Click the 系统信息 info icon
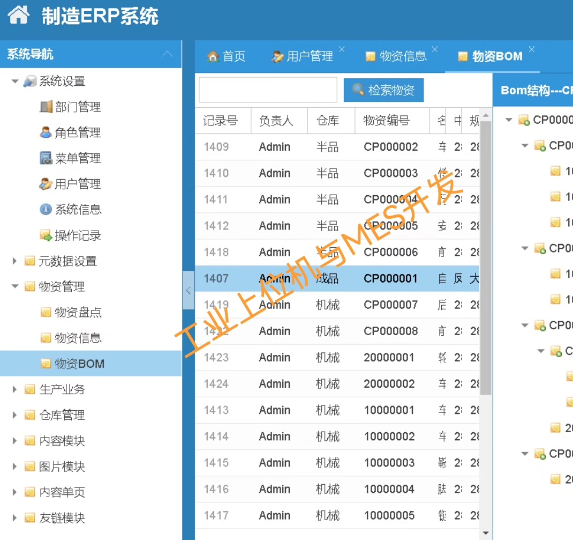 coord(46,209)
